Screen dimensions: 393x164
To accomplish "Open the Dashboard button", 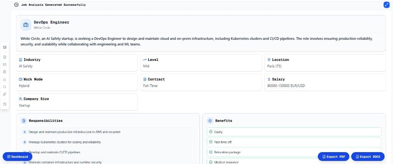I will [17, 157].
